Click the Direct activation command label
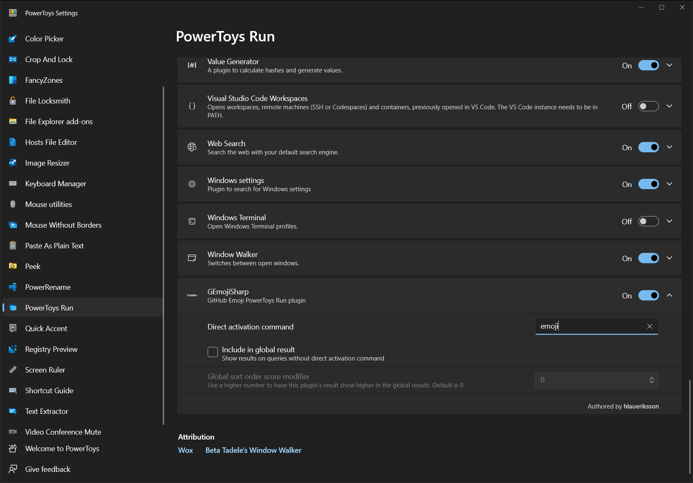The width and height of the screenshot is (693, 483). 251,327
